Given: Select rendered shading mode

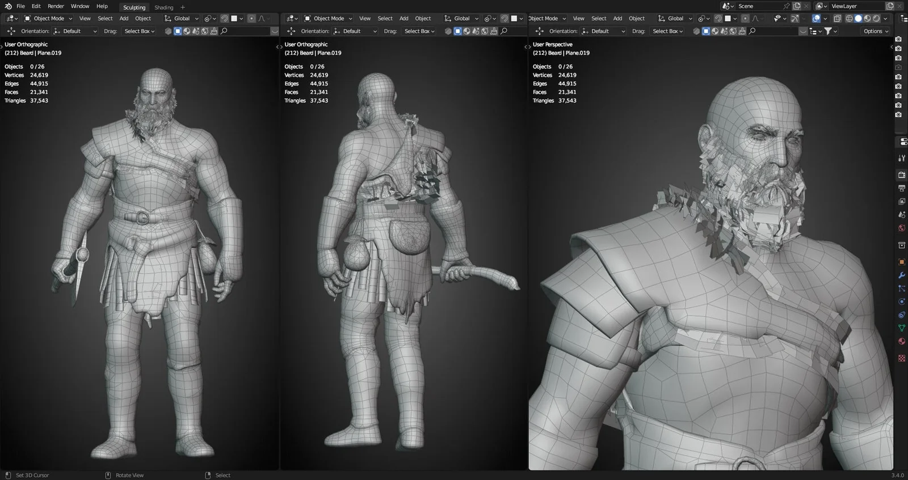Looking at the screenshot, I should point(876,18).
